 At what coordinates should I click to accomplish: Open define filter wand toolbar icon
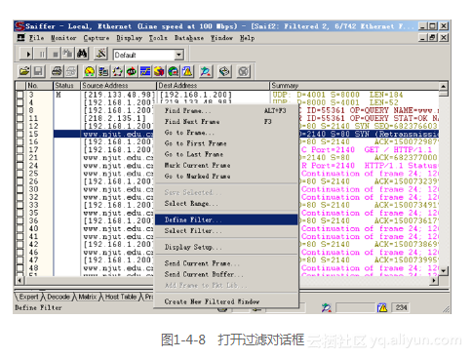tap(100, 54)
